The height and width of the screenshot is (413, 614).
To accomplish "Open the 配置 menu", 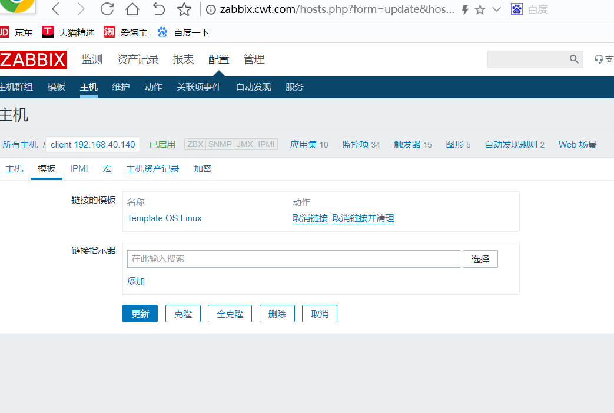I will (218, 59).
